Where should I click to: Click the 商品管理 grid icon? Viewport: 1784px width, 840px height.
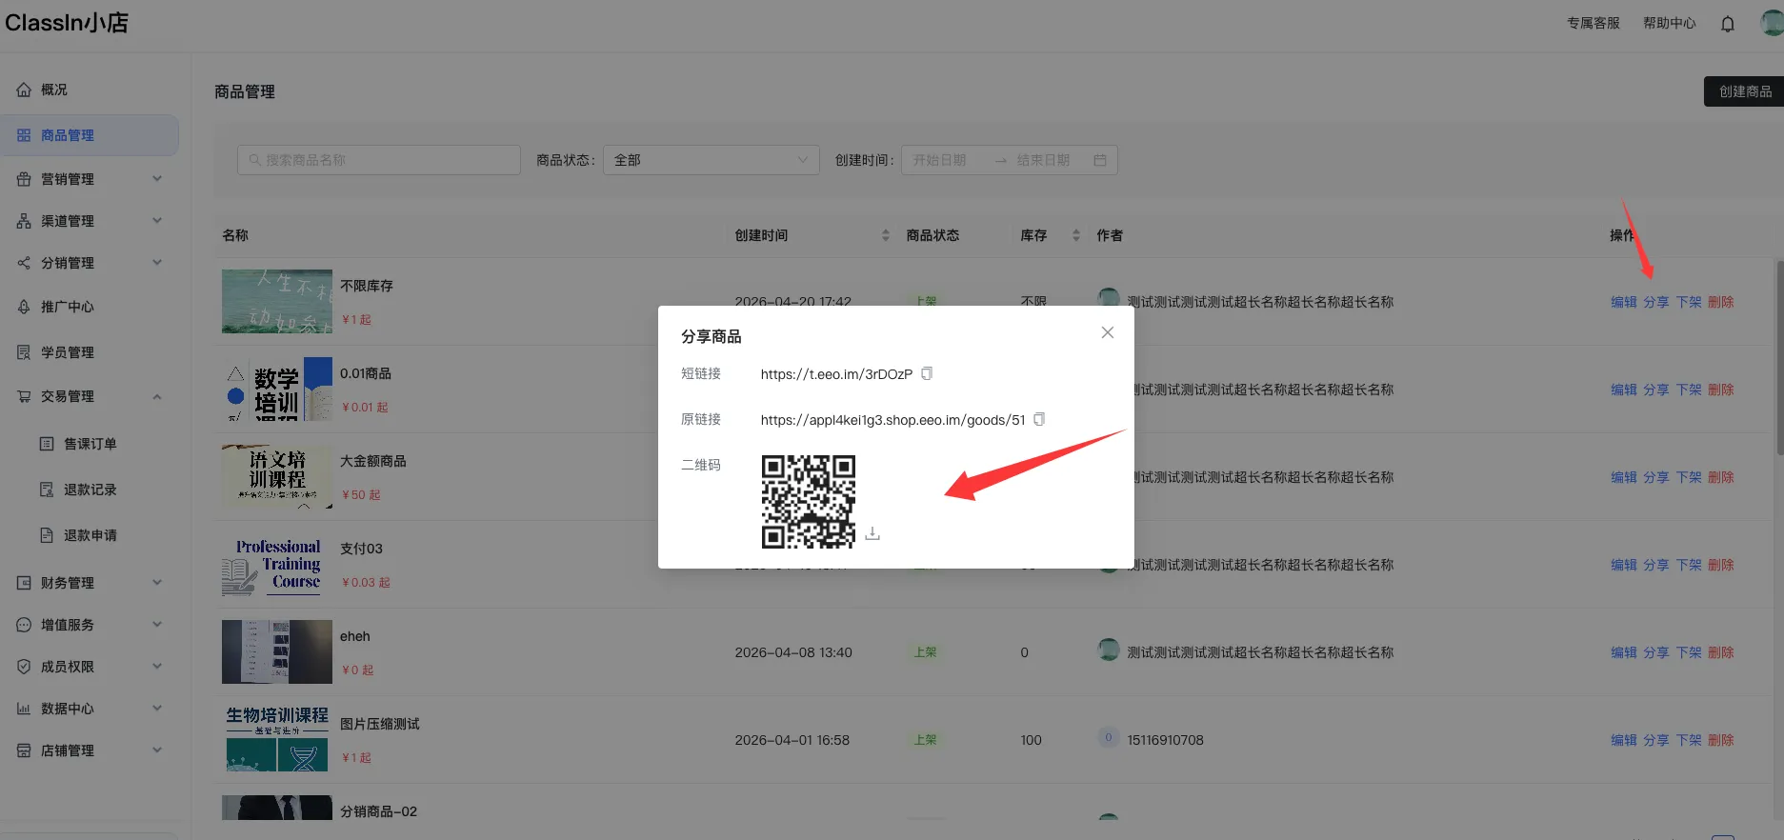pos(24,135)
